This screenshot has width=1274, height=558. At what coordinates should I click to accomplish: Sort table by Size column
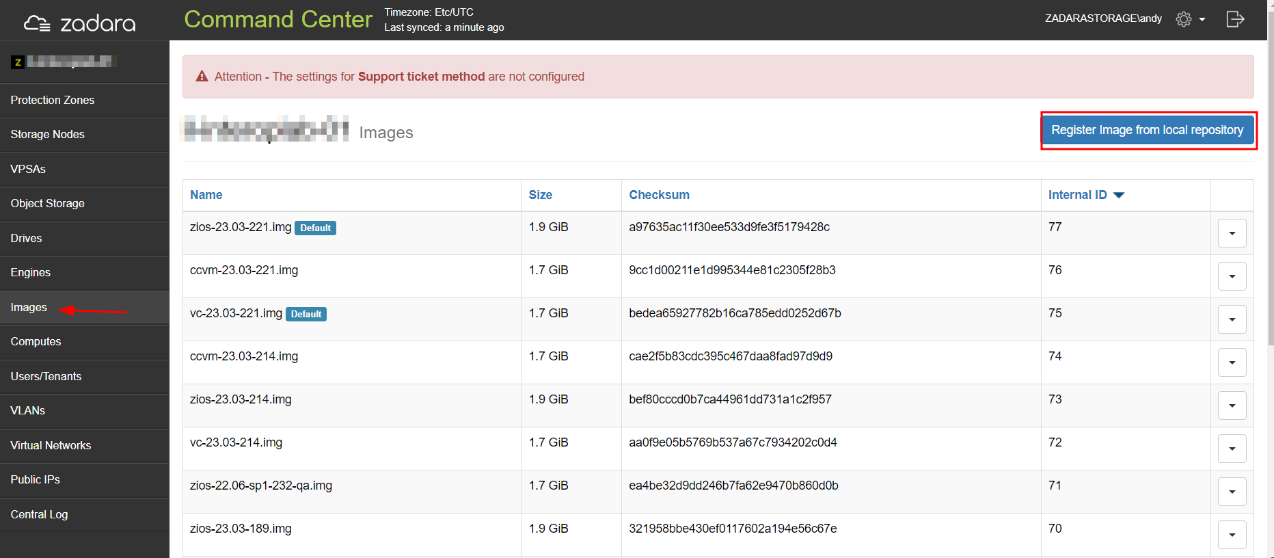coord(540,195)
